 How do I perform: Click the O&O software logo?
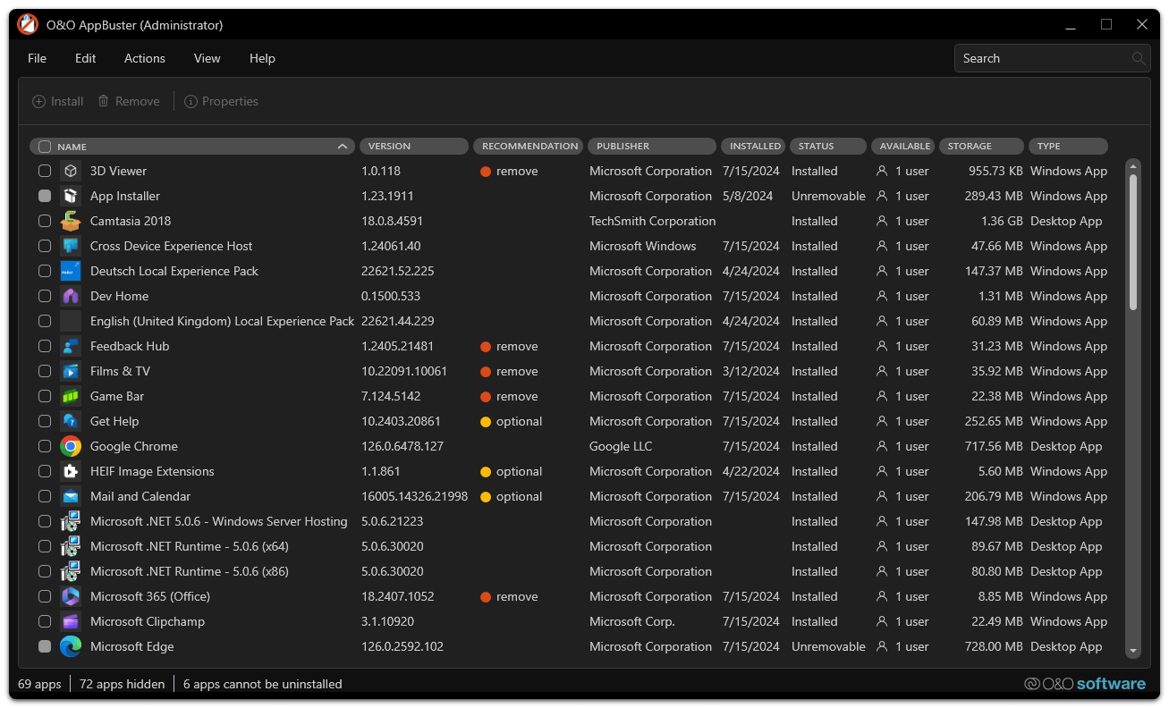click(x=1085, y=684)
